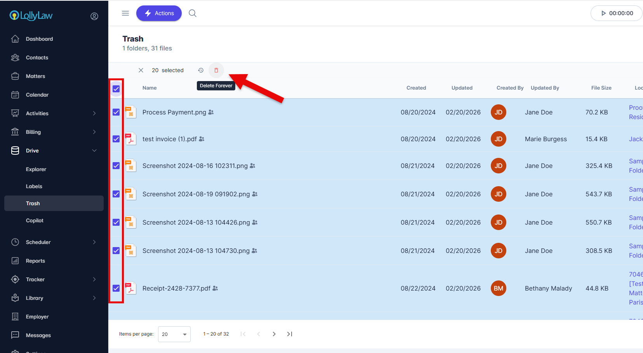Screen dimensions: 643x353
Task: Open Explorer under Drive
Action: point(36,169)
